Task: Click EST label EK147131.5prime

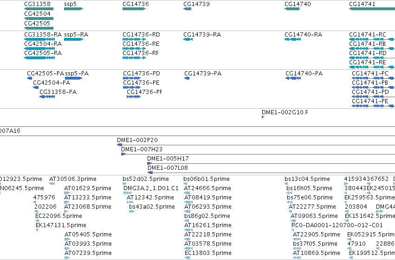Action: coord(61,225)
